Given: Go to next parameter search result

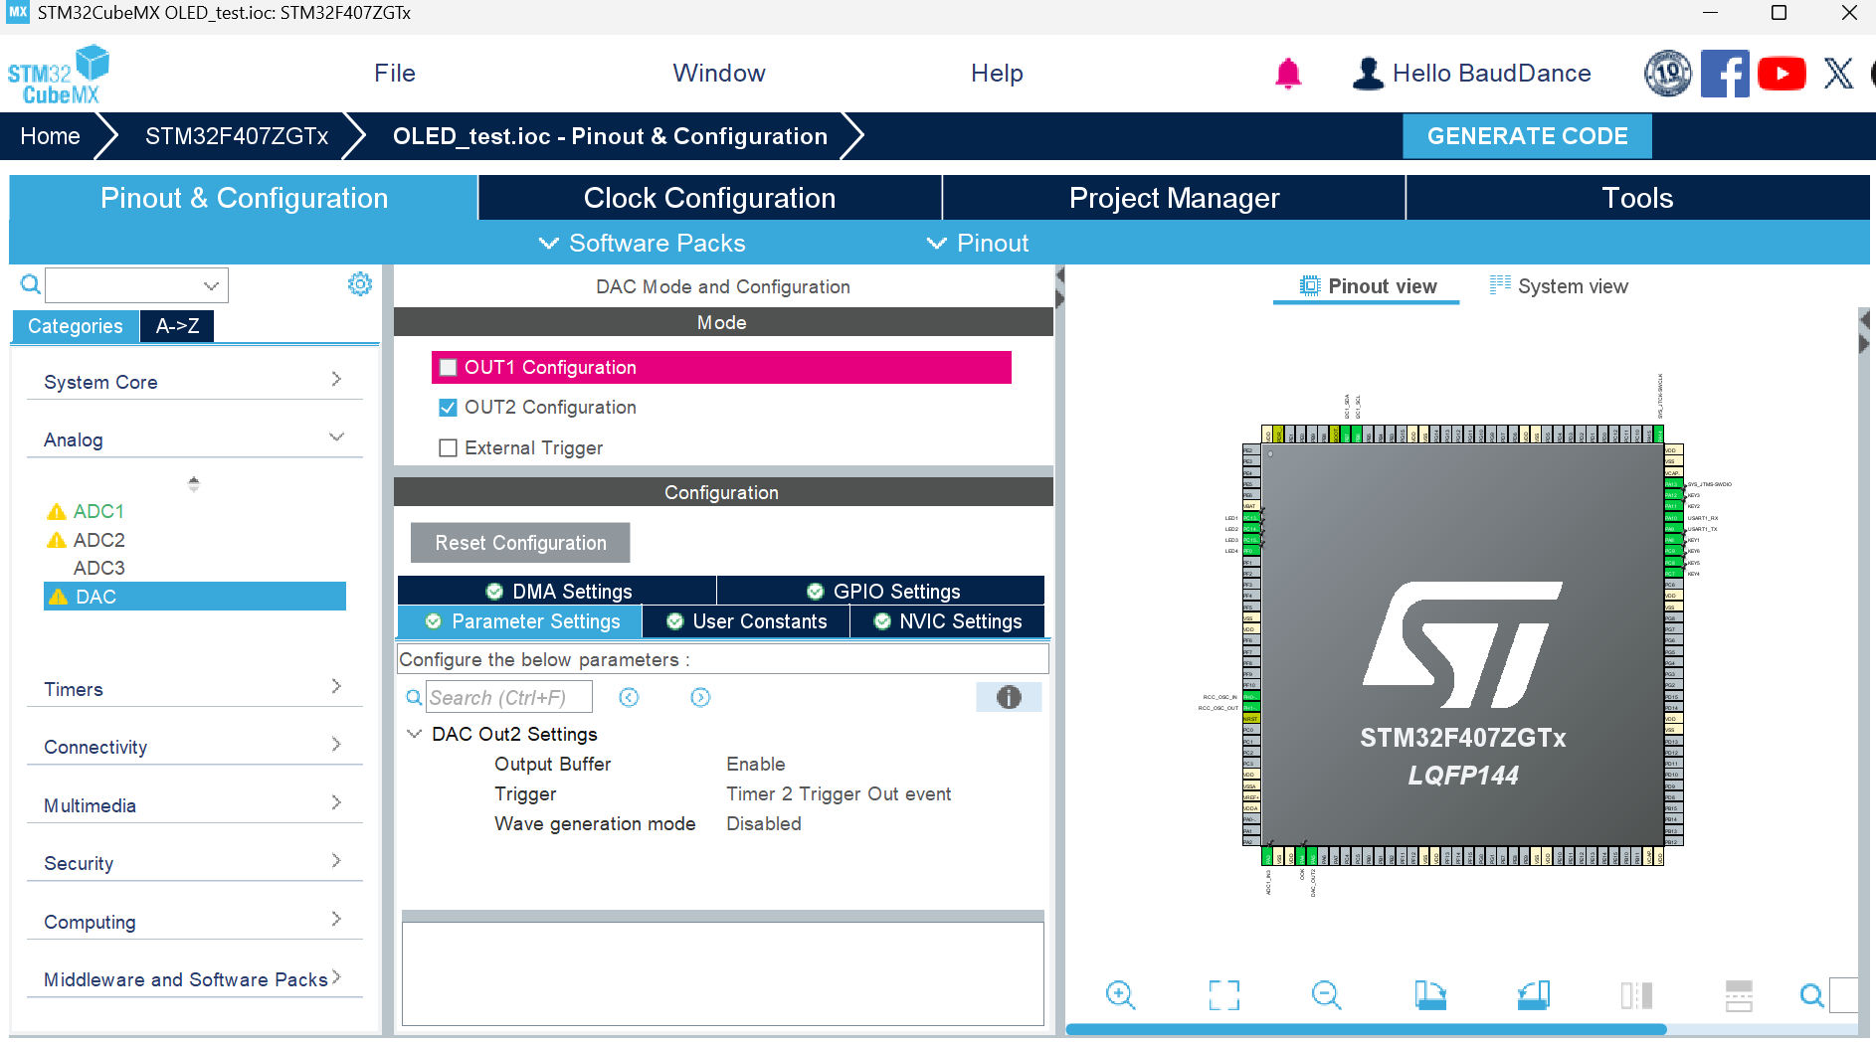Looking at the screenshot, I should [700, 697].
